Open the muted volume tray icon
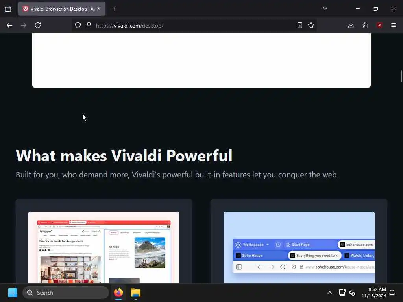Image resolution: width=403 pixels, height=302 pixels. pyautogui.click(x=352, y=293)
